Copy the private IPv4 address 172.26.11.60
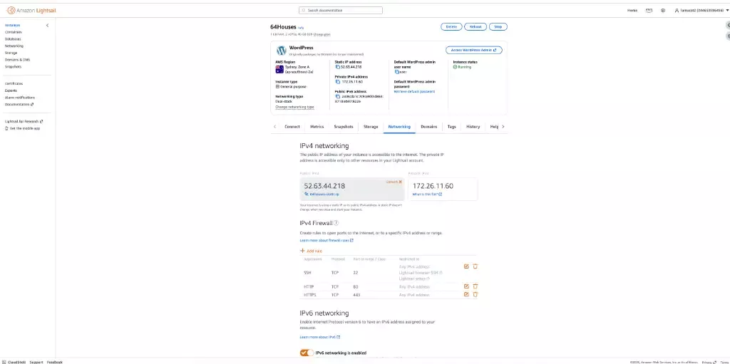Viewport: 730px width, 364px height. tap(337, 81)
